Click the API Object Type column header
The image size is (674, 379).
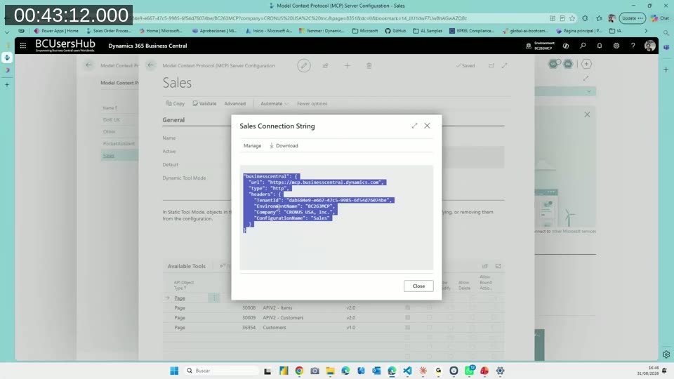coord(183,286)
